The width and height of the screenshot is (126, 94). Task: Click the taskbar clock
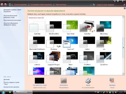(x=121, y=92)
